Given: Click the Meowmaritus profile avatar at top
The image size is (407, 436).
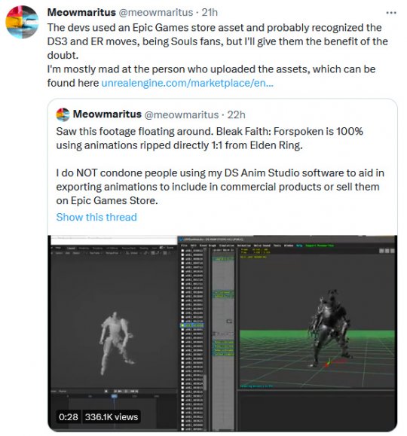Looking at the screenshot, I should (x=22, y=22).
